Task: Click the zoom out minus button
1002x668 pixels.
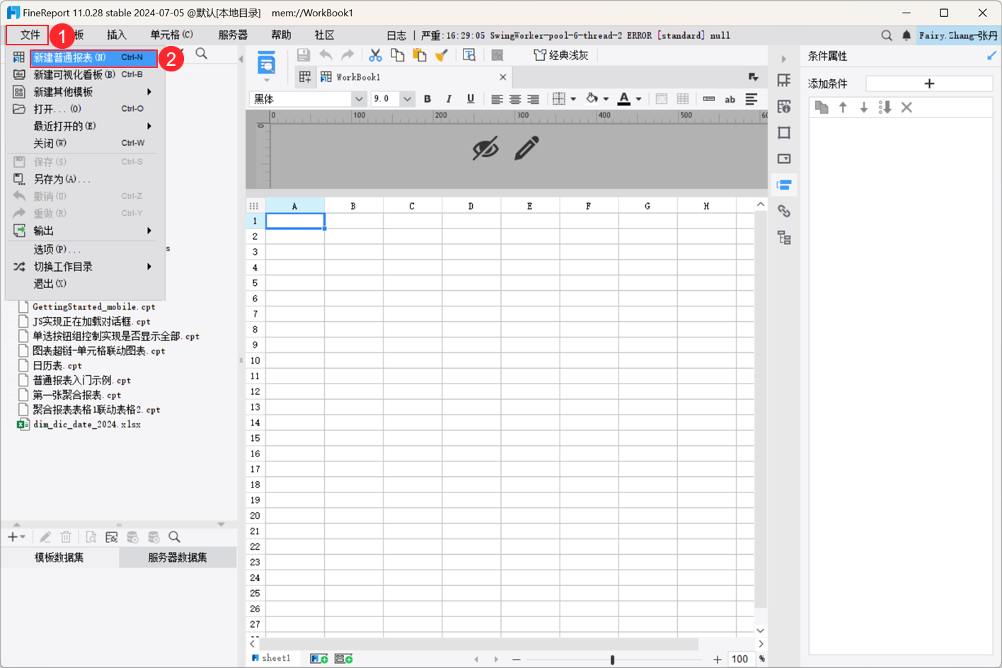Action: coord(517,660)
